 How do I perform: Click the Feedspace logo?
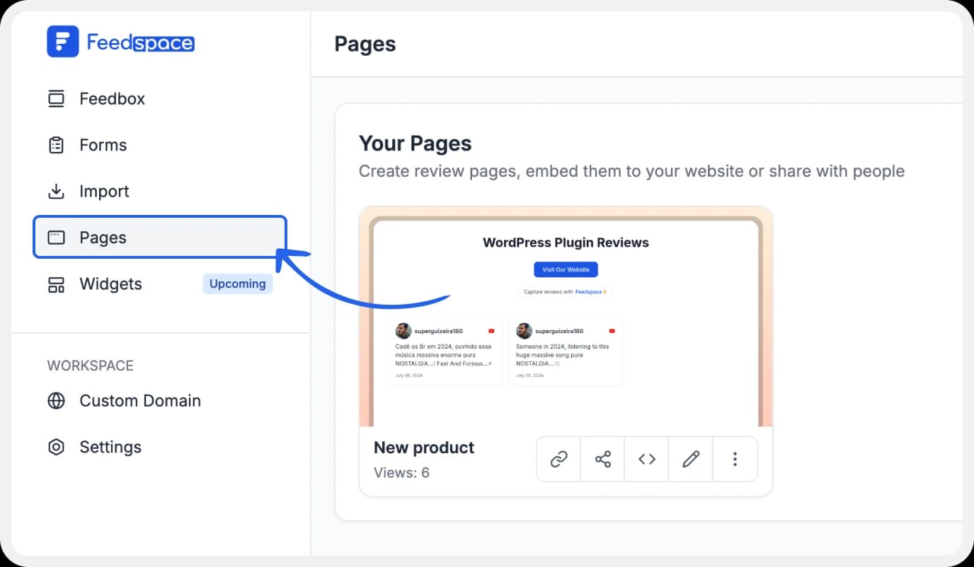(x=120, y=42)
